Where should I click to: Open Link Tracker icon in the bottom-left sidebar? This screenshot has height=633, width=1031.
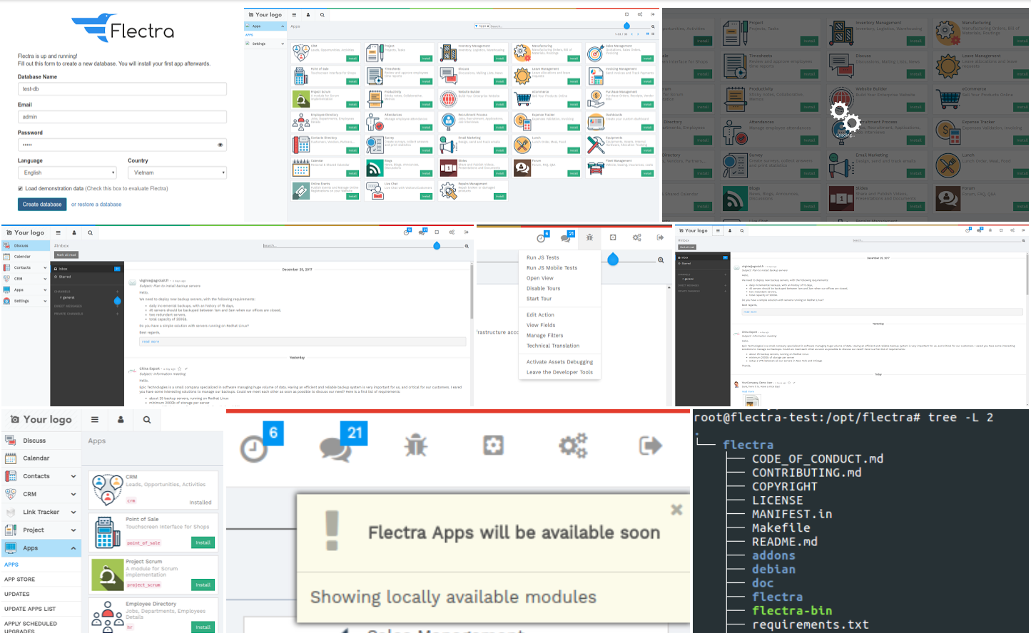coord(11,512)
